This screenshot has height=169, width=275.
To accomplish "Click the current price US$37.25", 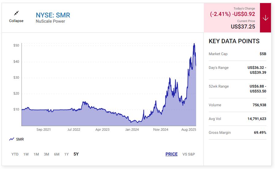I will 243,27.
